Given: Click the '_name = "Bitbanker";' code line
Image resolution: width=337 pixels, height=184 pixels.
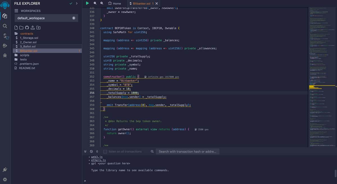Looking at the screenshot, I should pyautogui.click(x=123, y=81).
